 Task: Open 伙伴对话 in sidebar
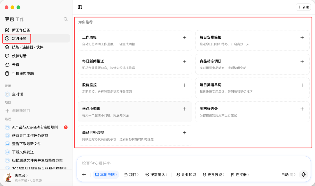pos(36,56)
